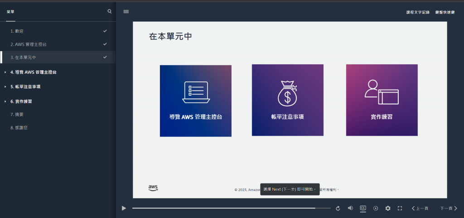Open 課程文字記錄 transcript link

(418, 12)
